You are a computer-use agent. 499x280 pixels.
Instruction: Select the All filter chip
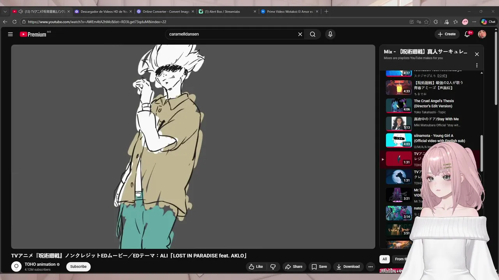point(384,259)
